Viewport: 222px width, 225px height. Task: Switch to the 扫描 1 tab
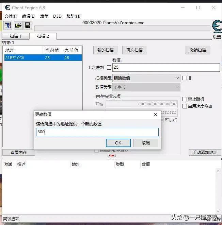(x=16, y=36)
